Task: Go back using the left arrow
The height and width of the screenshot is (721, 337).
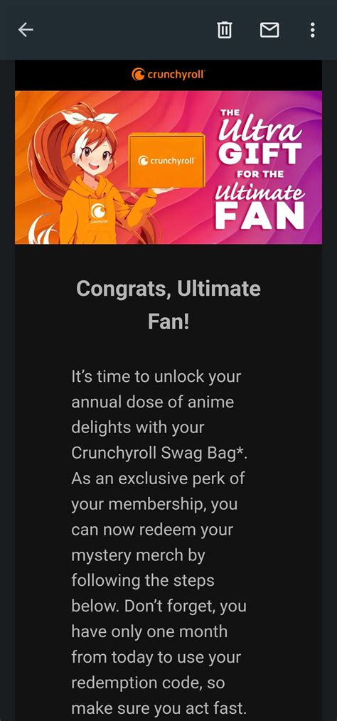Action: [26, 30]
